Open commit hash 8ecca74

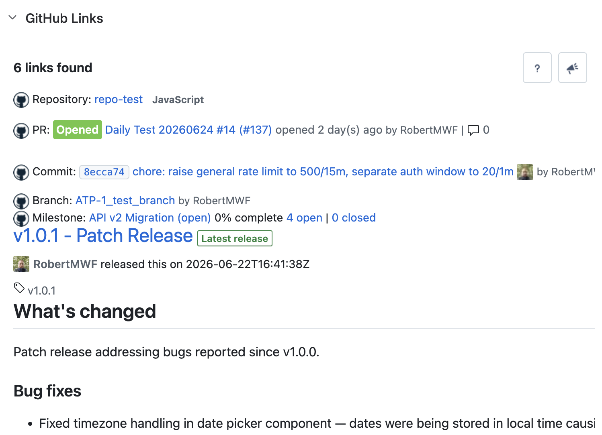click(x=104, y=172)
